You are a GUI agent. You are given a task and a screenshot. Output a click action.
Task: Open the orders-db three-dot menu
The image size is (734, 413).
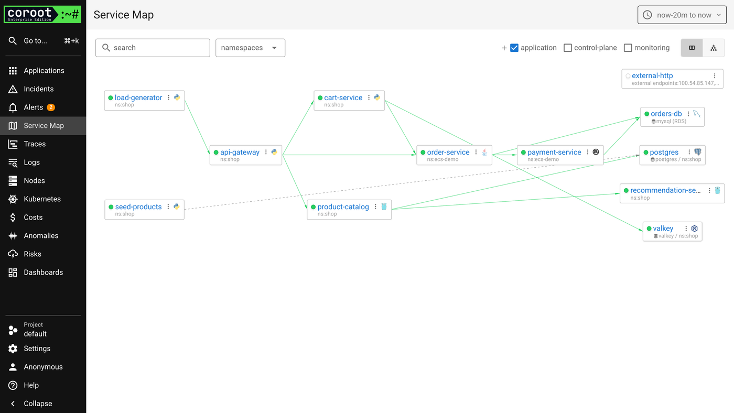688,114
